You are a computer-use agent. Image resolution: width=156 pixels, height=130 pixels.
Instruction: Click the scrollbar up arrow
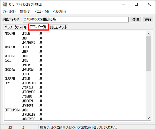point(149,34)
